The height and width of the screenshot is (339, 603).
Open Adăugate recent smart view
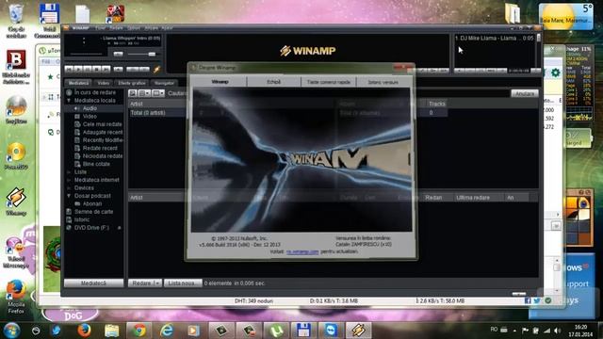(x=103, y=132)
